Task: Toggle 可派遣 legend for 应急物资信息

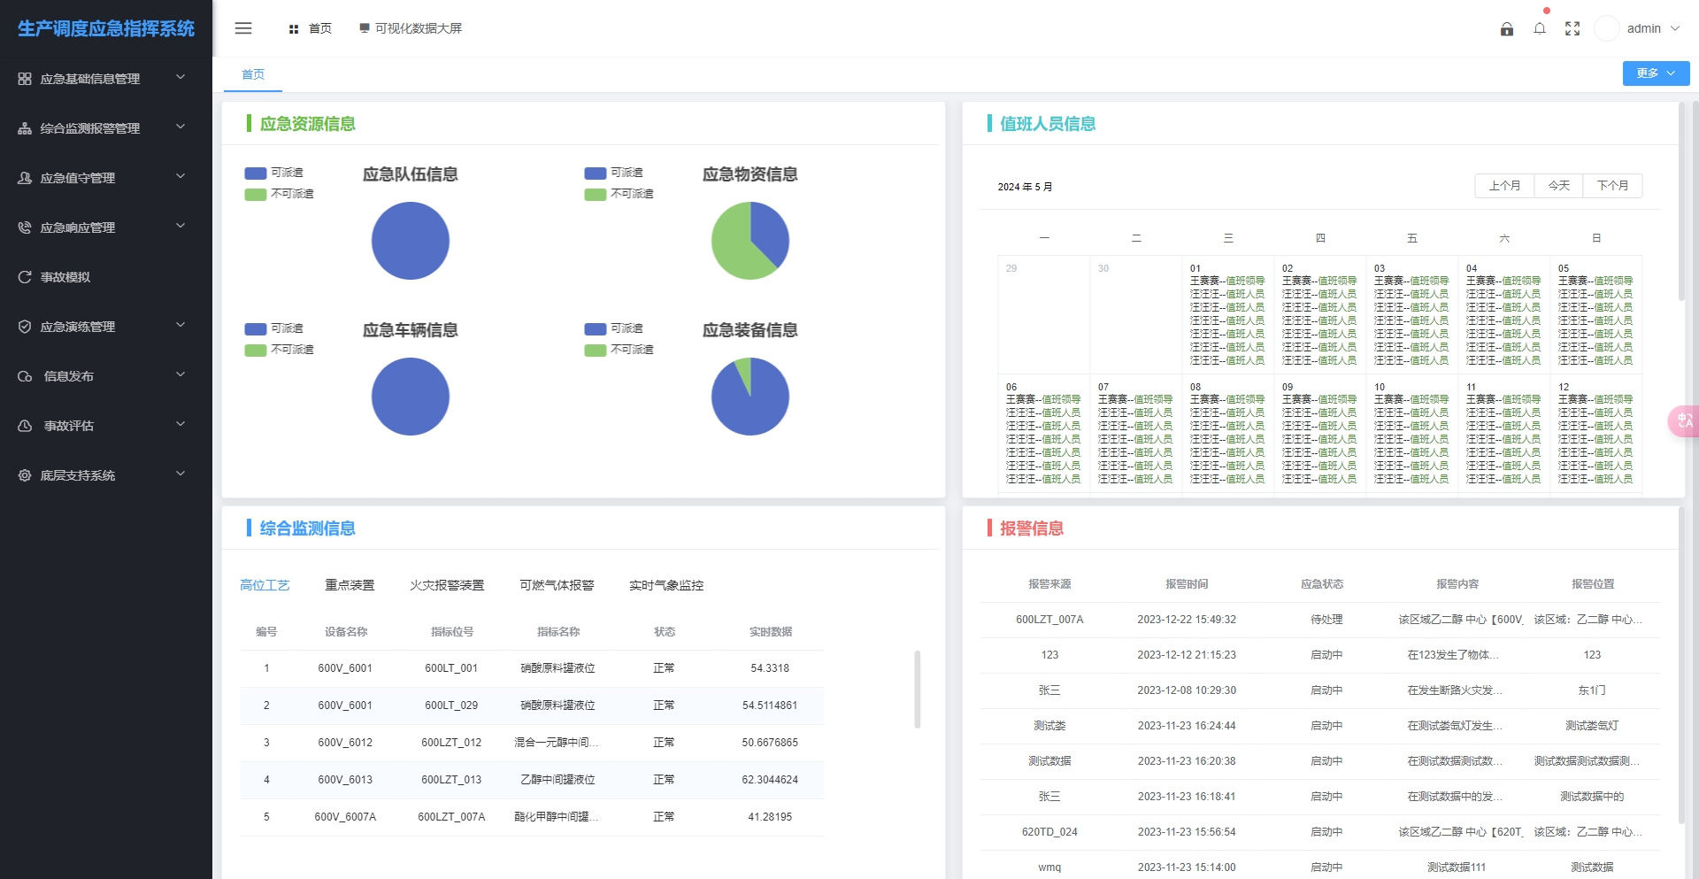Action: [613, 173]
